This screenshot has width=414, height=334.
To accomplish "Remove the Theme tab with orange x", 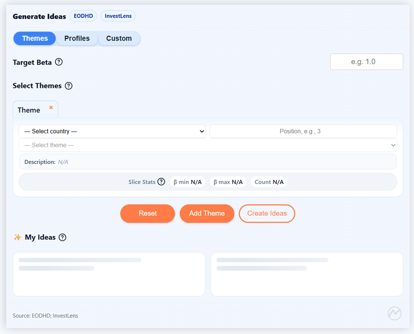I will click(x=51, y=108).
